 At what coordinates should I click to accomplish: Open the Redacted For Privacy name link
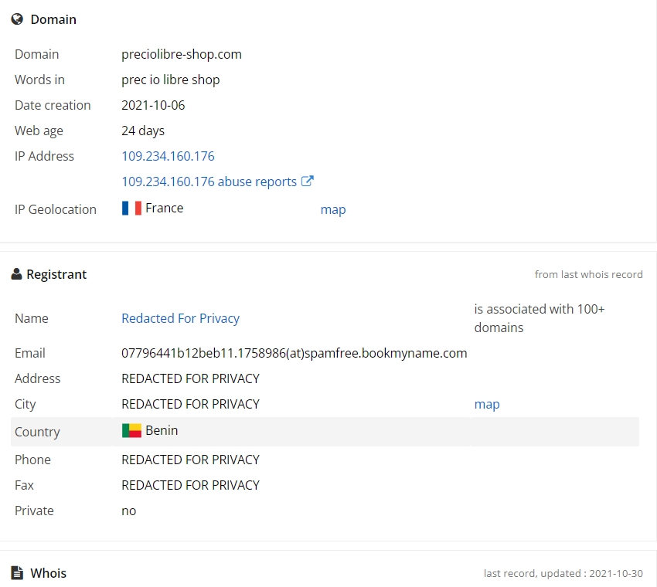point(181,318)
